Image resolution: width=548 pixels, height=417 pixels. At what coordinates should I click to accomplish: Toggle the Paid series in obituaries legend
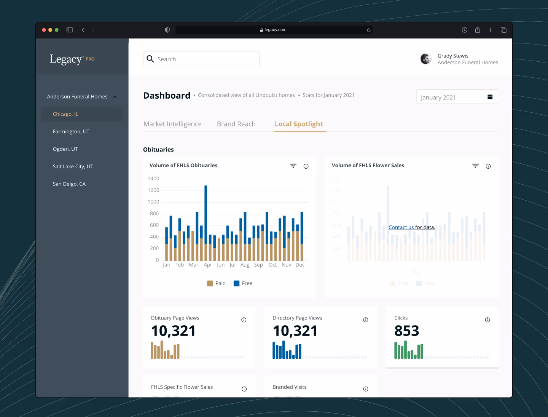point(216,283)
